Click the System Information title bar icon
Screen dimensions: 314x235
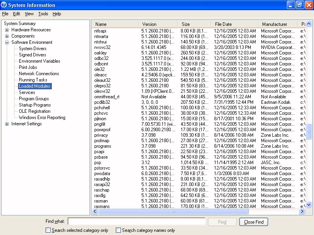[x=4, y=5]
